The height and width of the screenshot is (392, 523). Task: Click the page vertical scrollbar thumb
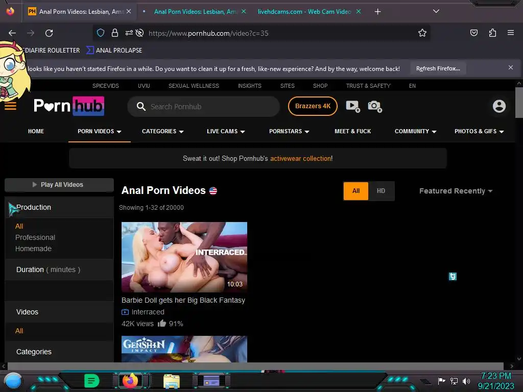[519, 102]
